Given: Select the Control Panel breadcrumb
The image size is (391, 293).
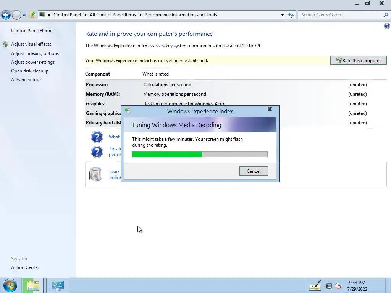Looking at the screenshot, I should [x=67, y=15].
